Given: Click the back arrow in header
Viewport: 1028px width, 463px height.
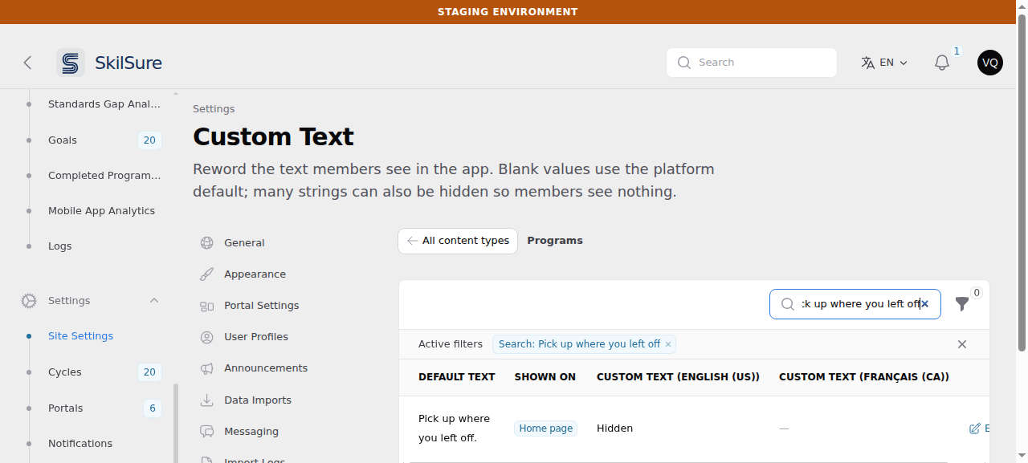Looking at the screenshot, I should 27,63.
